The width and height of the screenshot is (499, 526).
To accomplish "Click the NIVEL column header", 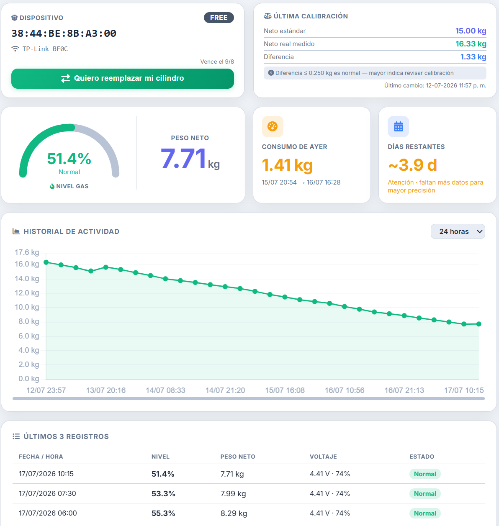I will 160,457.
